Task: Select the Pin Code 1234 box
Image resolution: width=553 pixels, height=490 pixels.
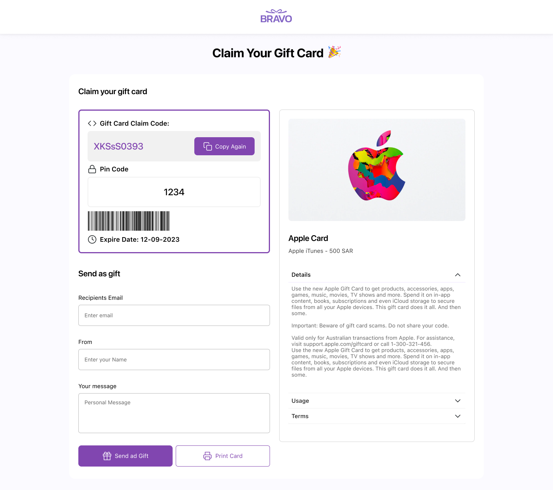Action: [174, 192]
